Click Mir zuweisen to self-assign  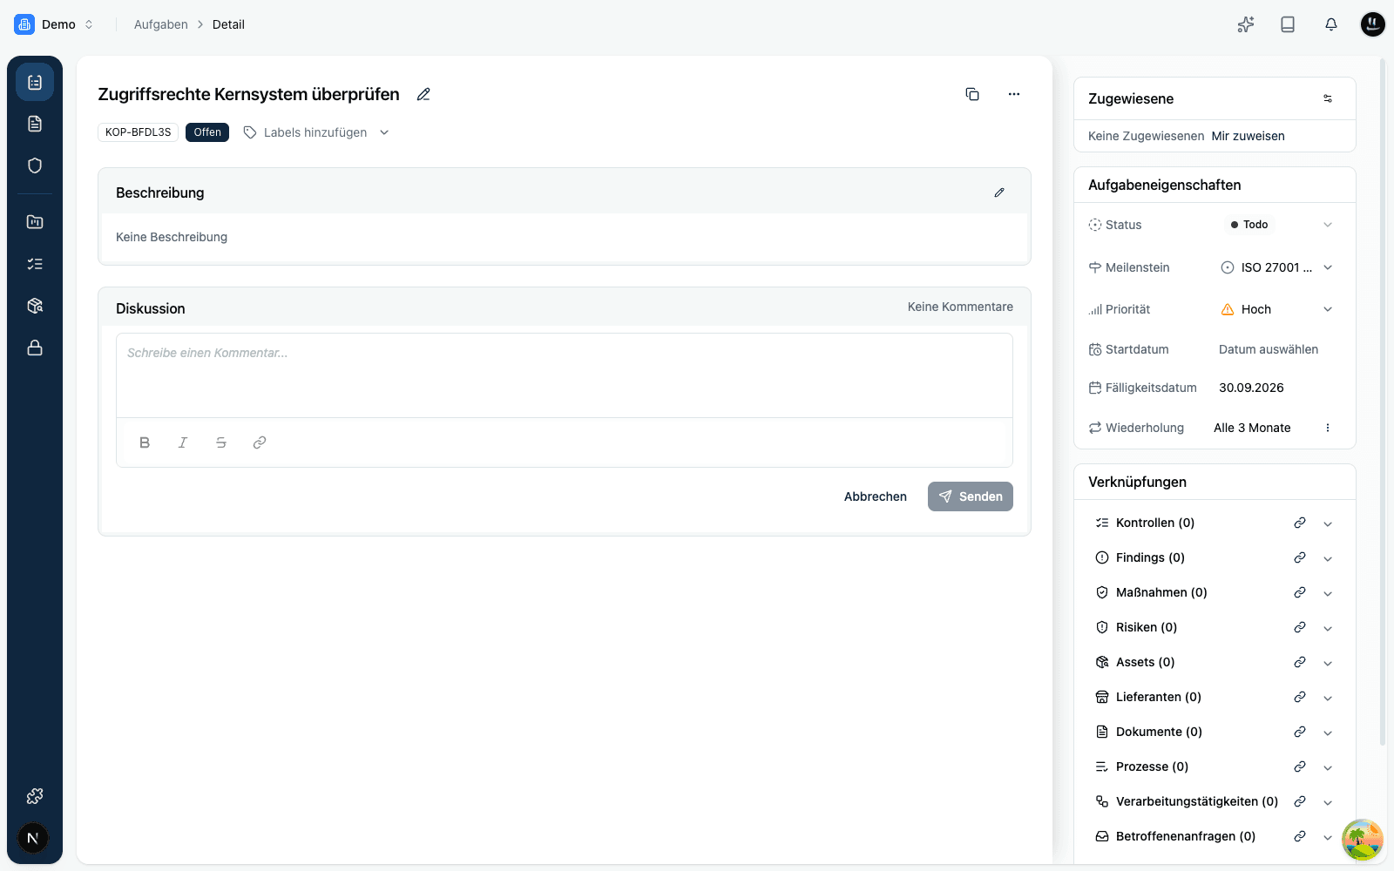click(1248, 136)
